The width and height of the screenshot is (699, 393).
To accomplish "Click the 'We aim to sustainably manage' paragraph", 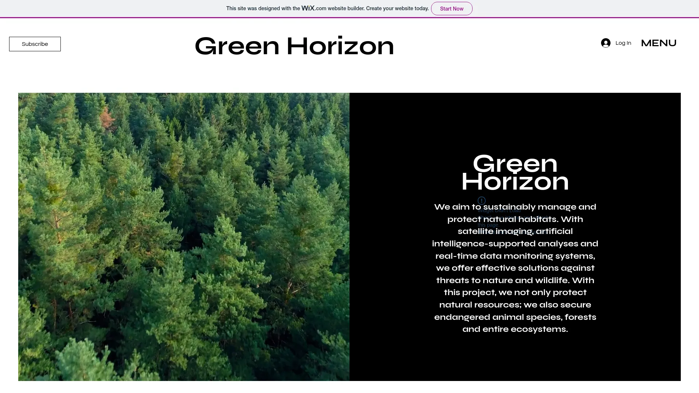I will [515, 268].
